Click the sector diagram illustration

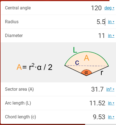pos(86,62)
